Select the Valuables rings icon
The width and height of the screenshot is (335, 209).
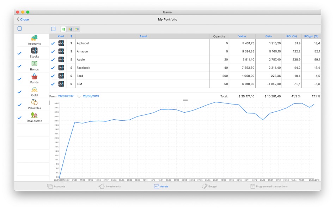click(x=34, y=102)
